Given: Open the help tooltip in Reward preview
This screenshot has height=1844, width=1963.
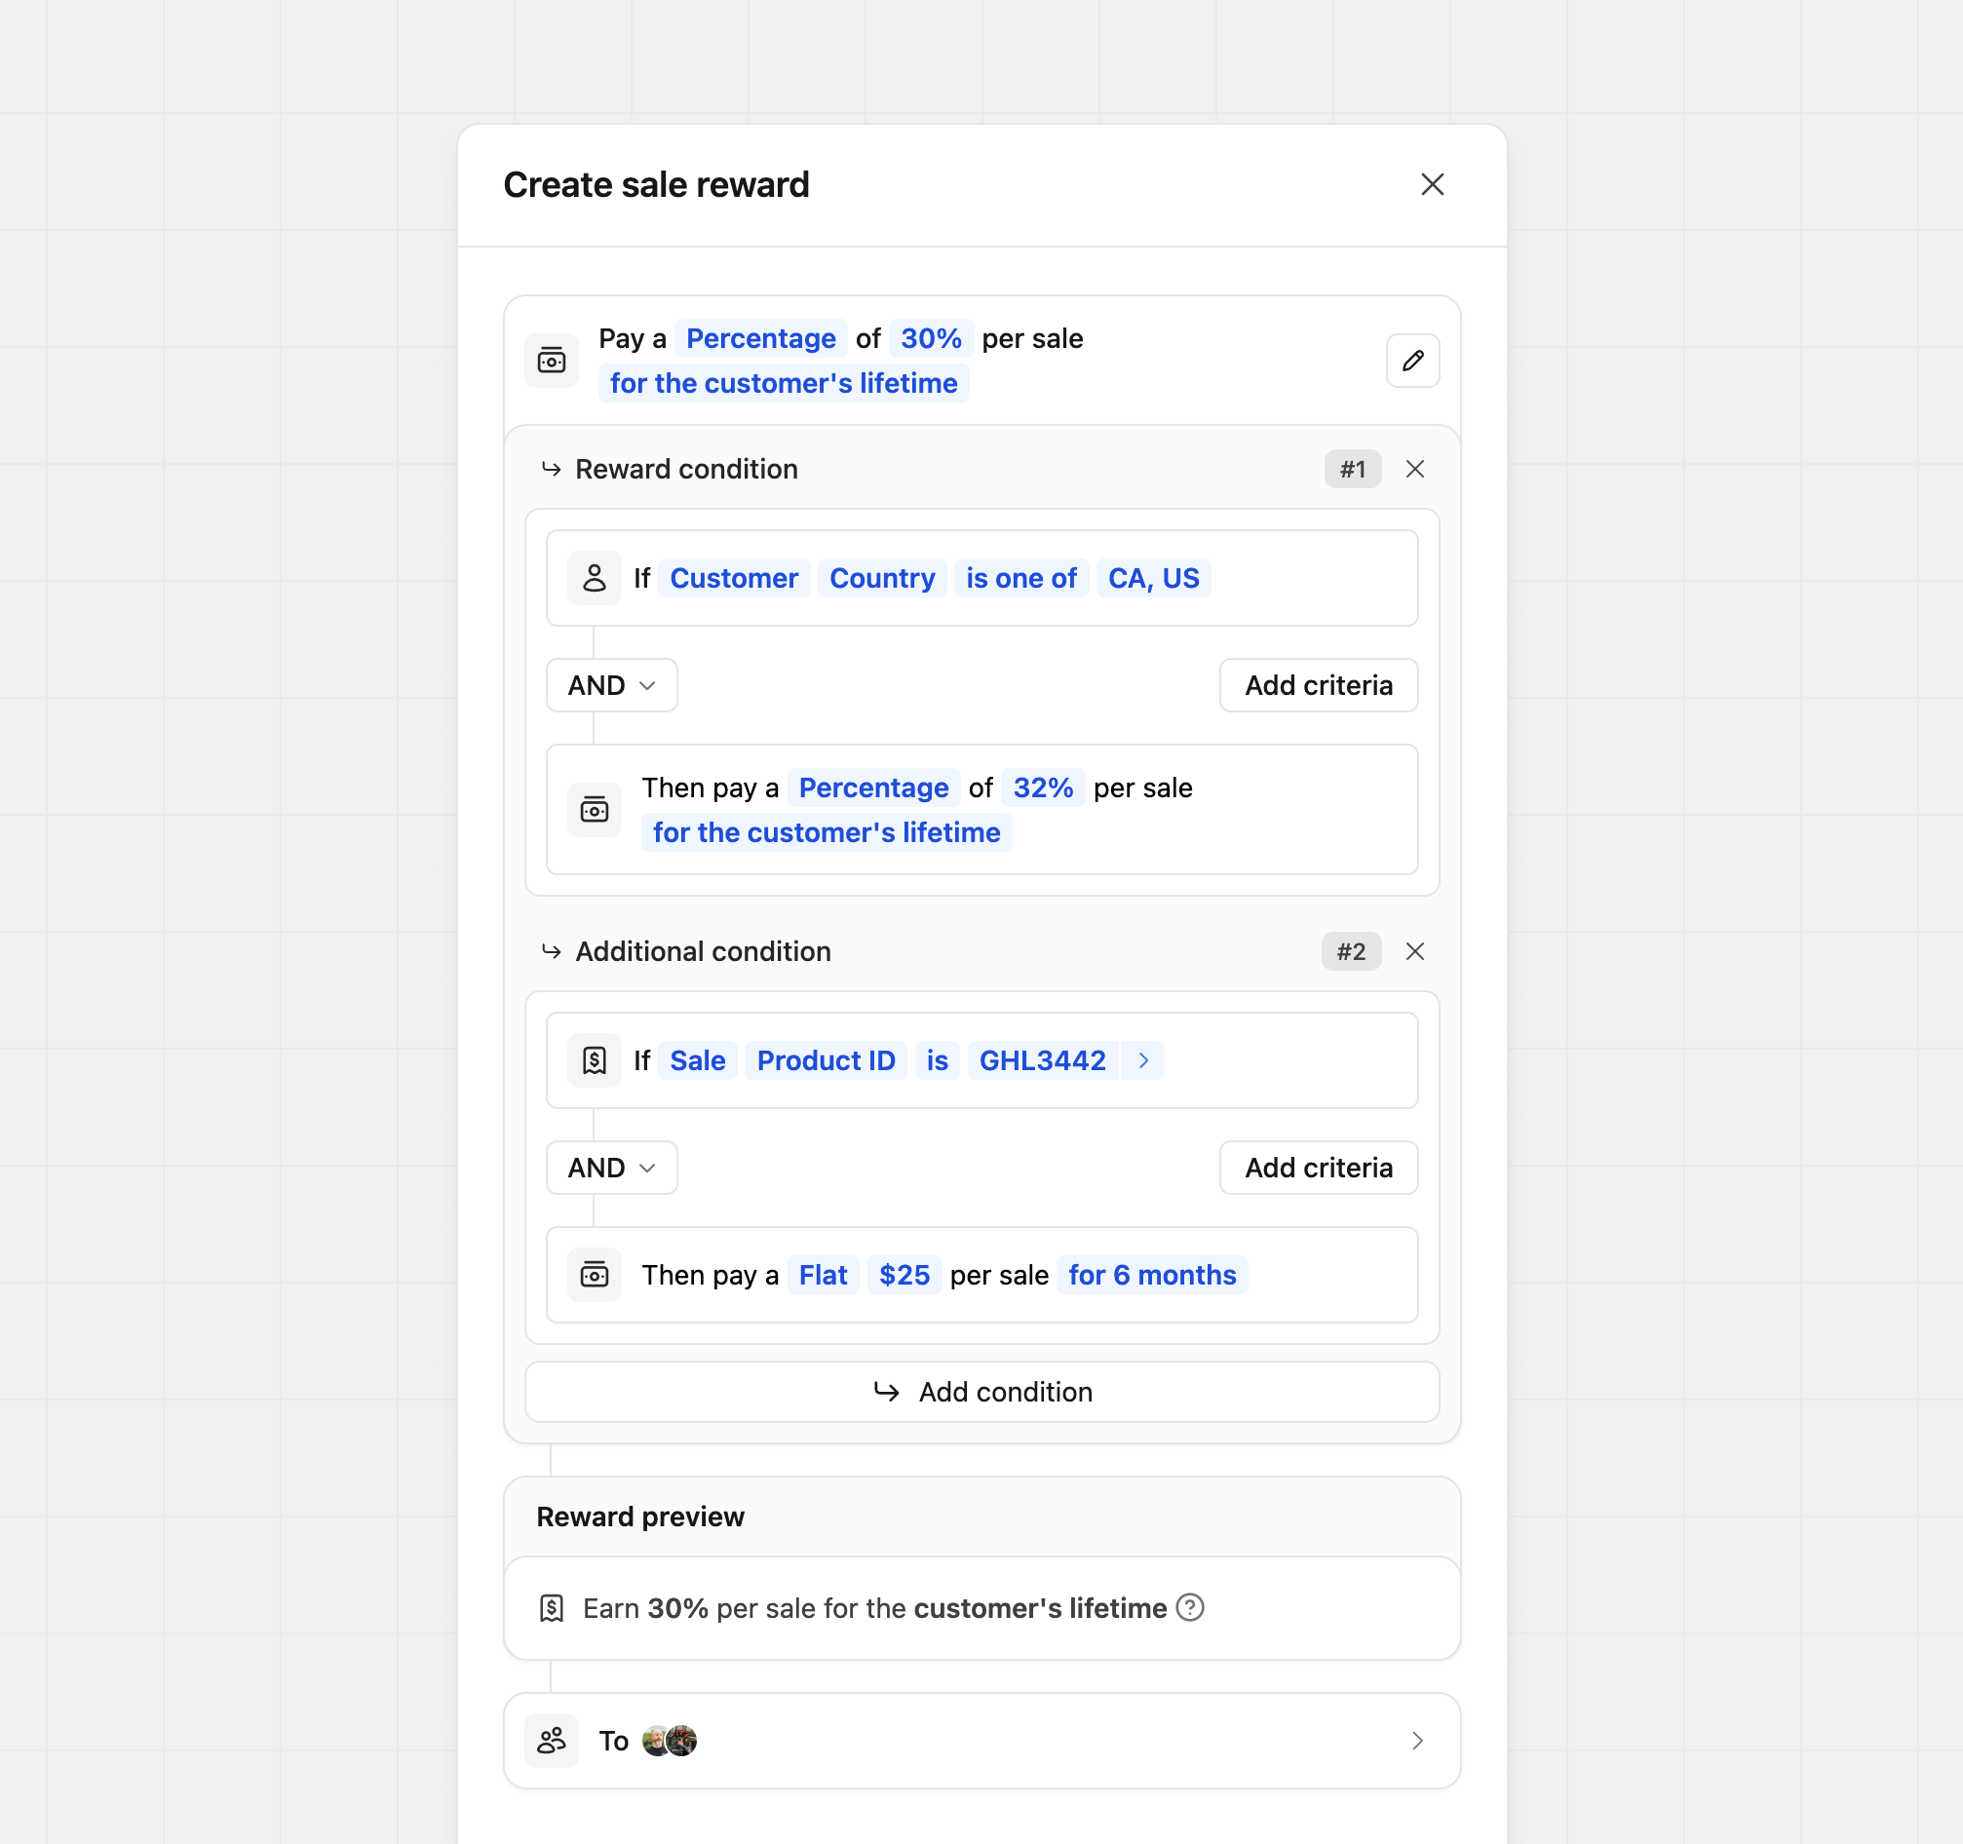Looking at the screenshot, I should [x=1191, y=1607].
